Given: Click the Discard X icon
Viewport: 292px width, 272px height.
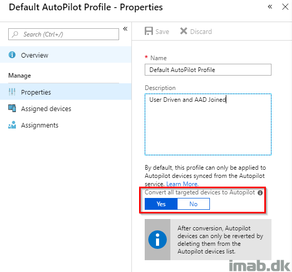Looking at the screenshot, I should click(x=184, y=31).
